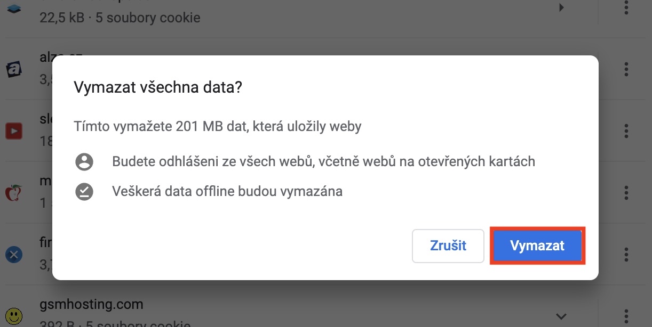Click the yellow smiley gsmhosting.com favicon
The image size is (652, 327).
pyautogui.click(x=13, y=316)
